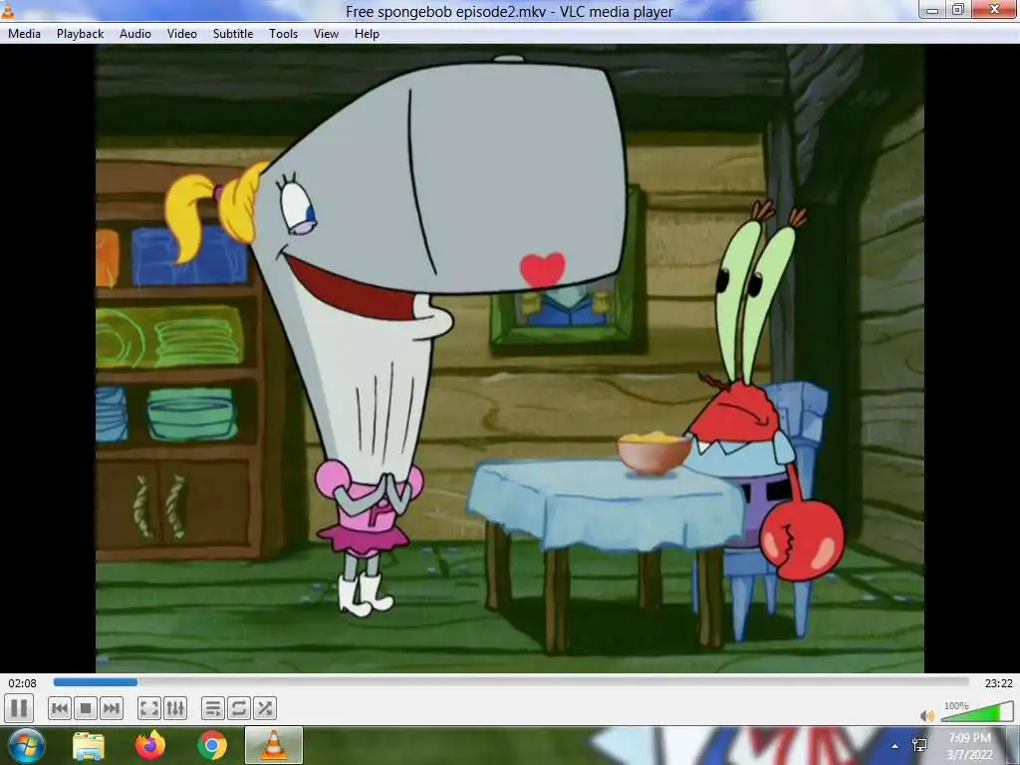
Task: Show extended settings equalizer panel
Action: click(x=175, y=708)
